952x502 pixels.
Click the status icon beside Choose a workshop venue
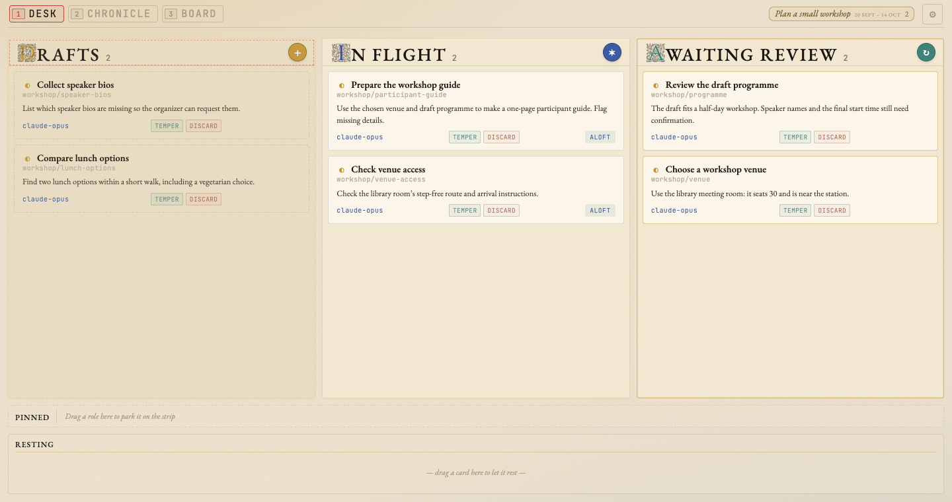tap(656, 170)
